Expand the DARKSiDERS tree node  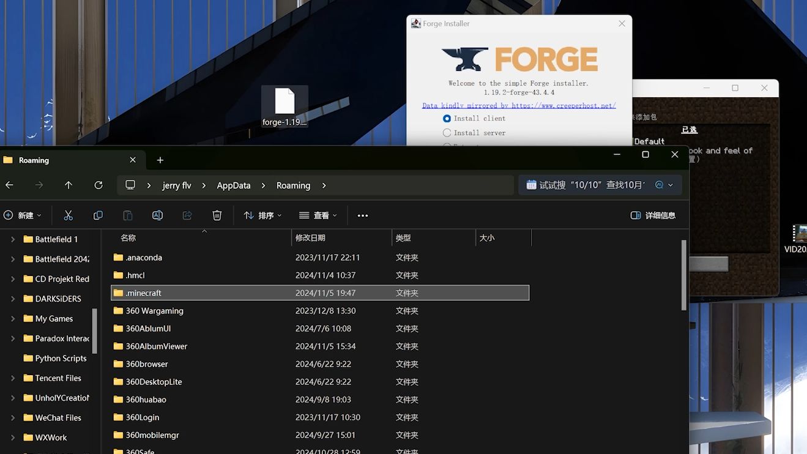click(x=13, y=299)
